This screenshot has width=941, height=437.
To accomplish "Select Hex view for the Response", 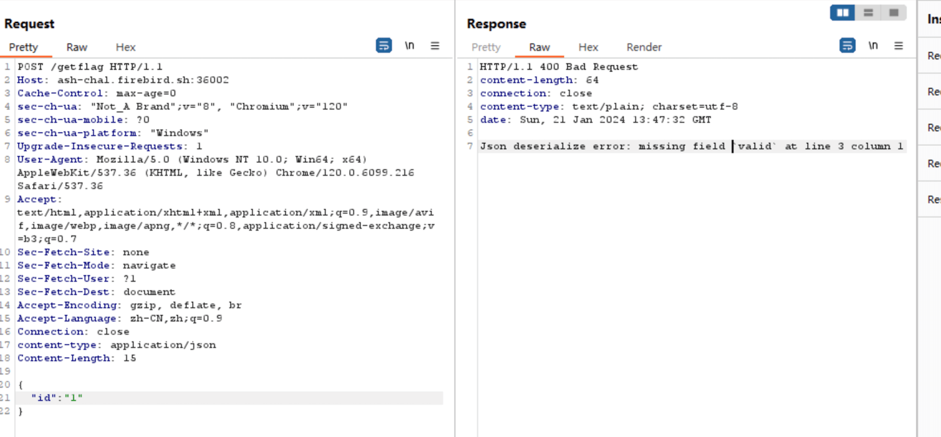I will click(x=588, y=47).
